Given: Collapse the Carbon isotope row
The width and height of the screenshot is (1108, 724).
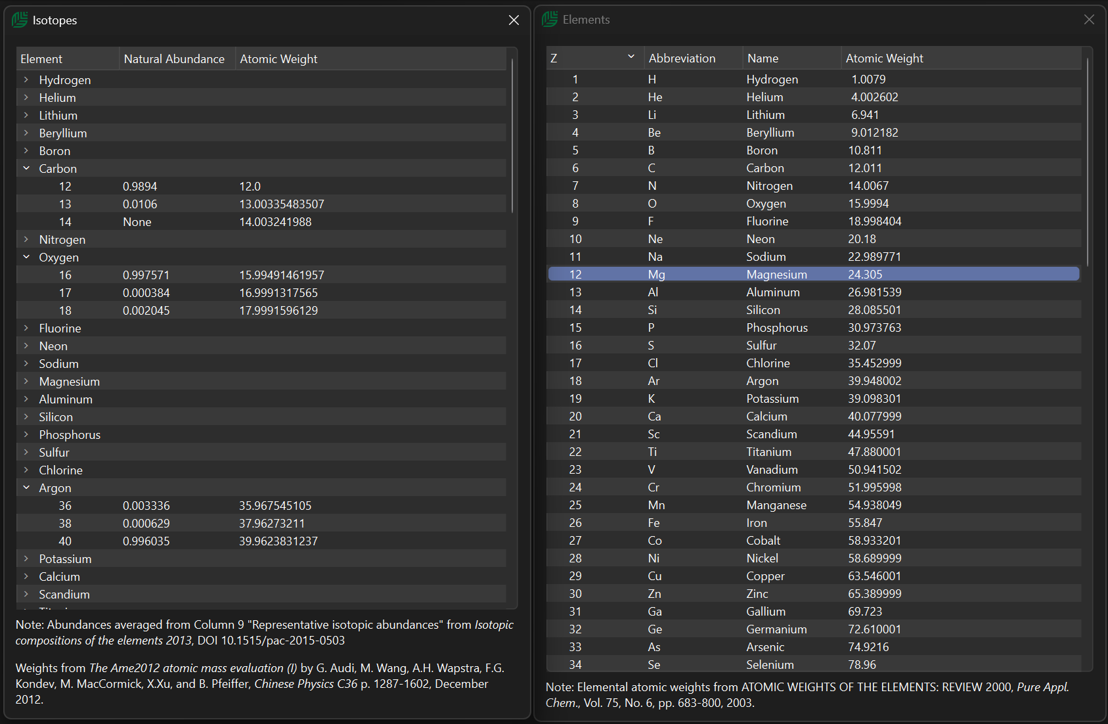Looking at the screenshot, I should [x=26, y=168].
